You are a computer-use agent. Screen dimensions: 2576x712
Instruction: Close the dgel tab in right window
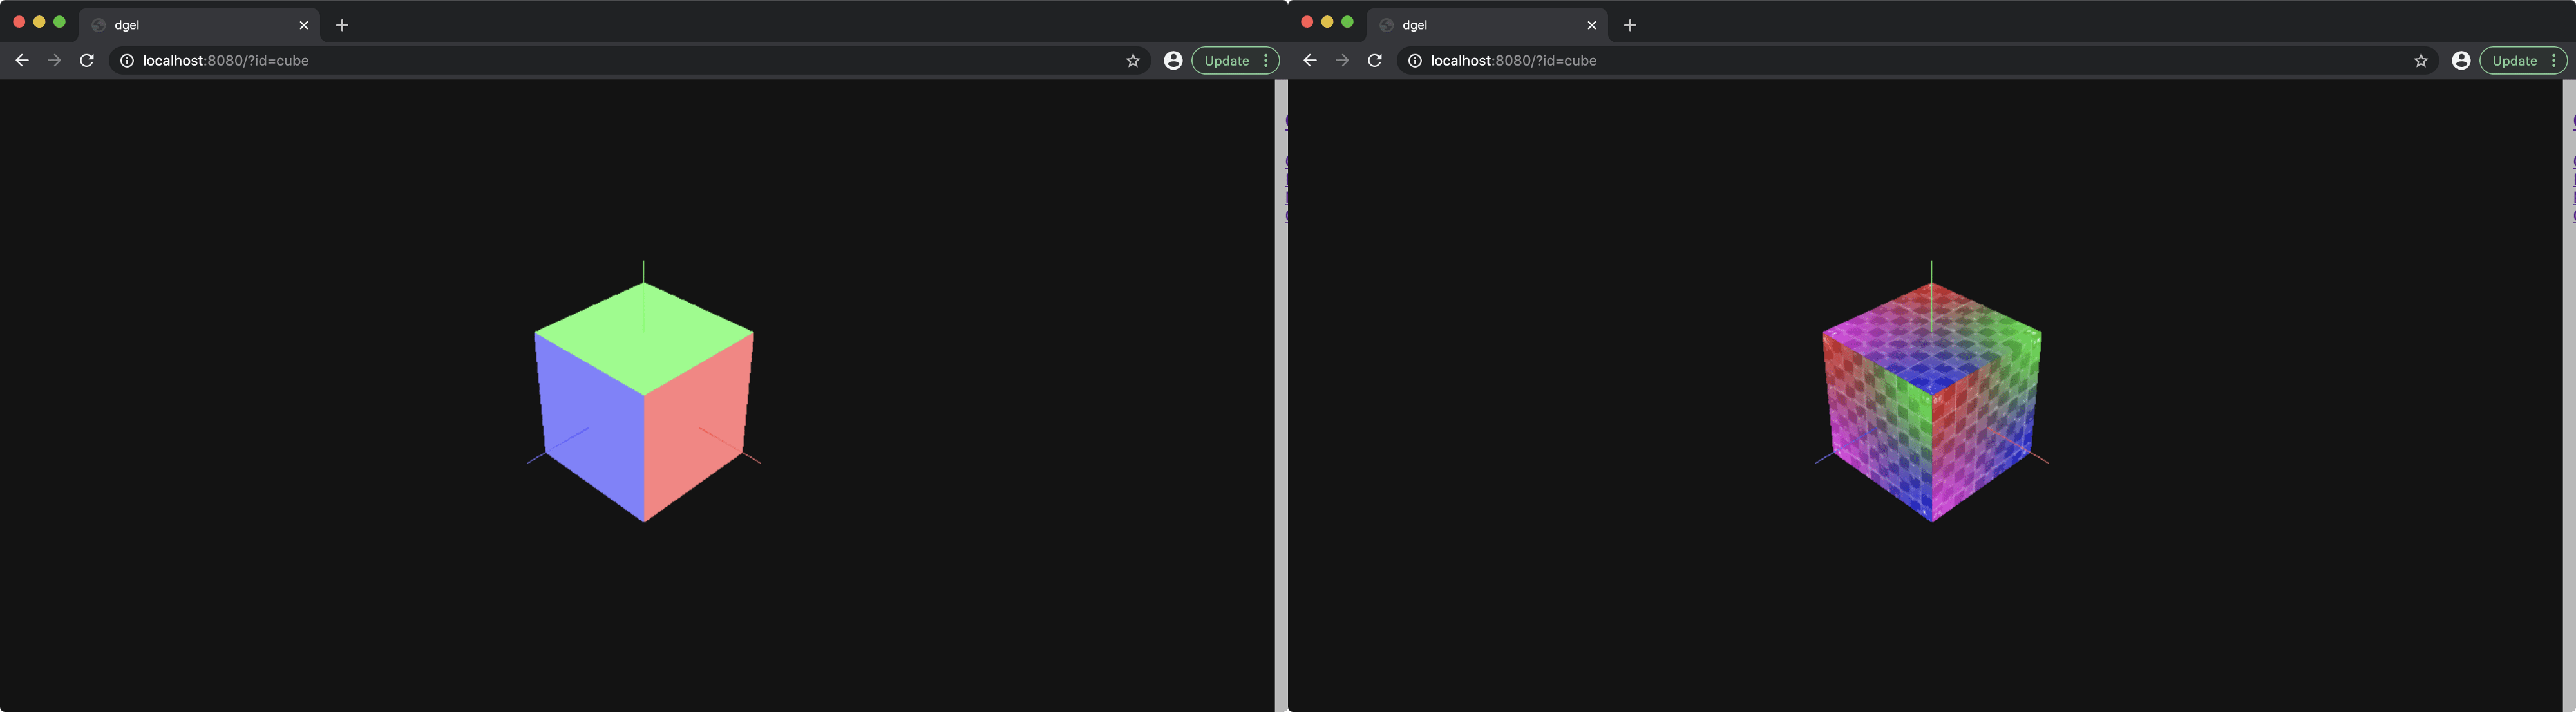pyautogui.click(x=1592, y=25)
